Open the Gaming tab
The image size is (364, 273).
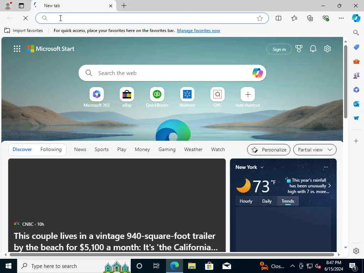(167, 149)
